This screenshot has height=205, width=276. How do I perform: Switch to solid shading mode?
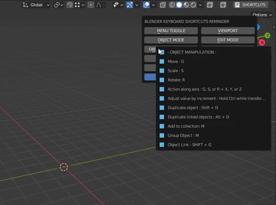pyautogui.click(x=179, y=5)
